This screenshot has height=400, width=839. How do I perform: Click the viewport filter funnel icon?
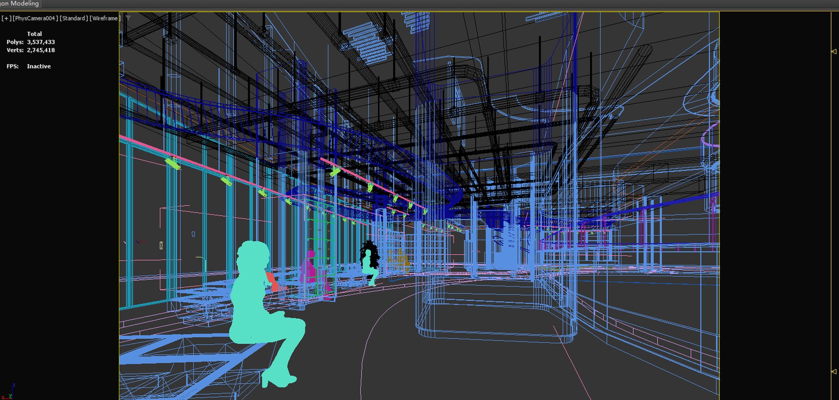click(128, 18)
